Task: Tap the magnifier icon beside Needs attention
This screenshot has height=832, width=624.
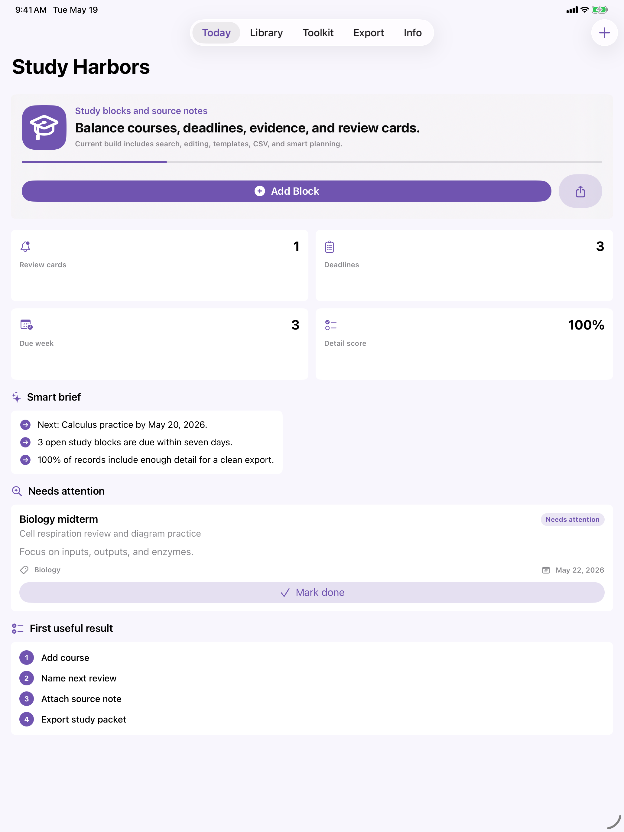Action: click(x=17, y=491)
